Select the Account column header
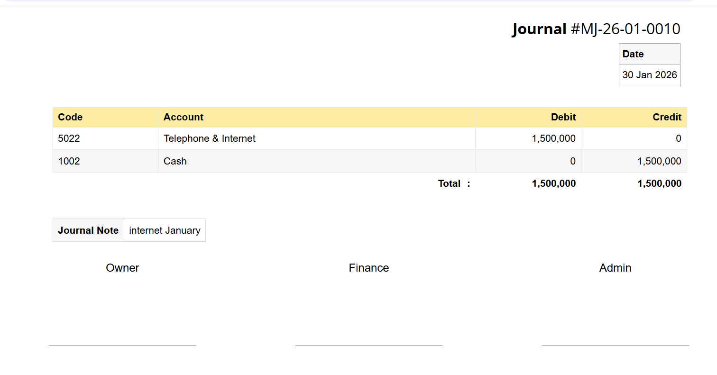Viewport: 717px width, 375px height. point(184,117)
